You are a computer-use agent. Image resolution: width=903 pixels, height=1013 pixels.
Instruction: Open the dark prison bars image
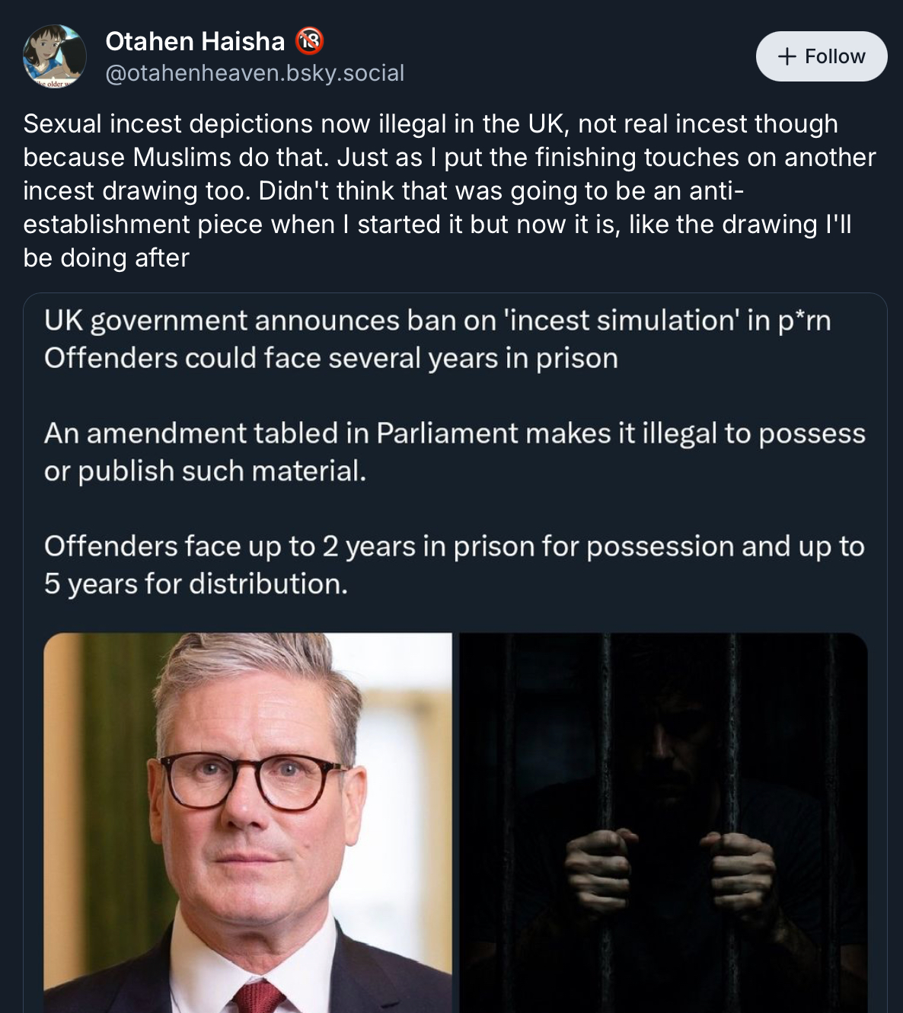click(x=663, y=823)
